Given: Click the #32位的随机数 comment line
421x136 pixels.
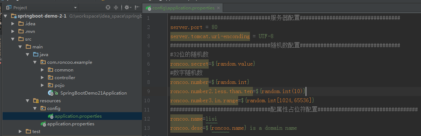Looking at the screenshot, I should tap(189, 55).
